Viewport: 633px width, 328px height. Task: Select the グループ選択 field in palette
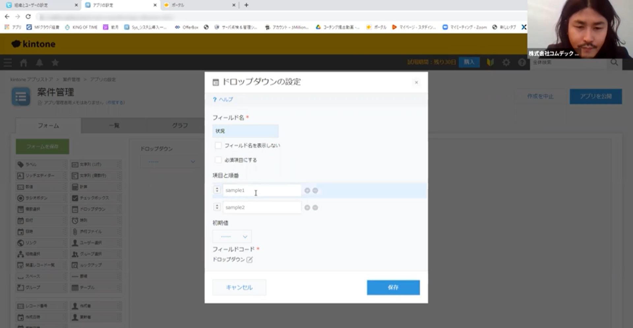(96, 254)
